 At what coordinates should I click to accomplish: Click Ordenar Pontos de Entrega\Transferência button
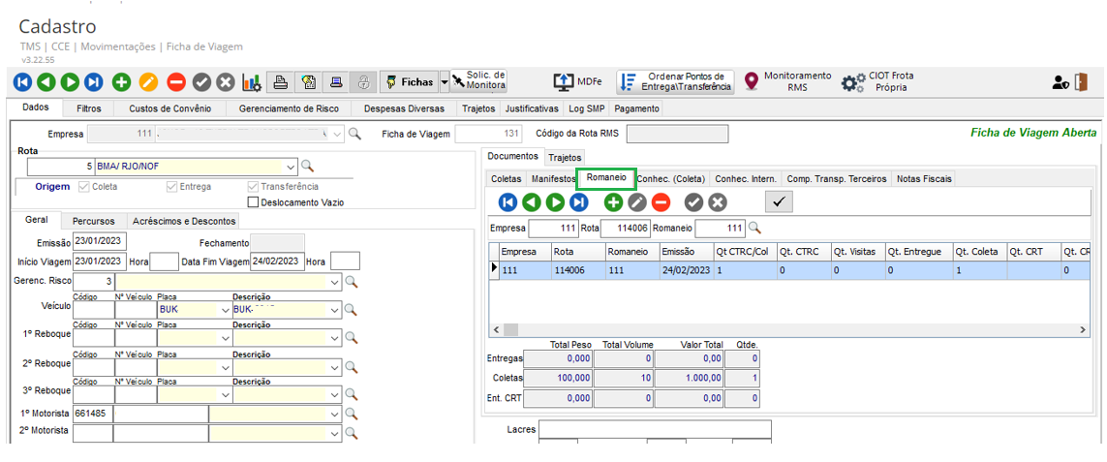click(x=676, y=81)
